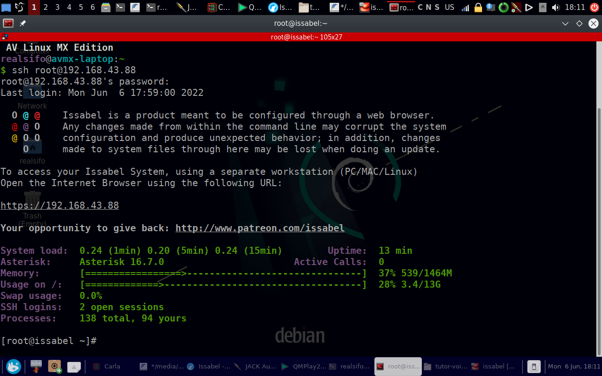Switch to 'JACK Au...' in bottom taskbar
The width and height of the screenshot is (602, 376).
[256, 366]
